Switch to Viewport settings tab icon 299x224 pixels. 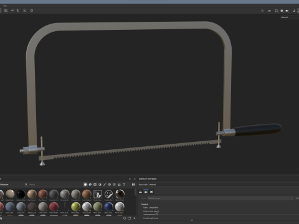click(x=151, y=192)
